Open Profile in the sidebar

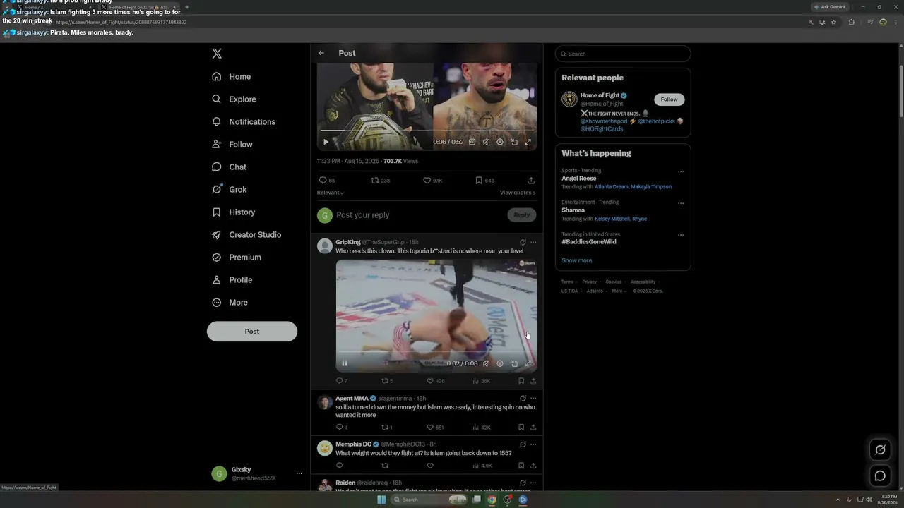tap(232, 280)
